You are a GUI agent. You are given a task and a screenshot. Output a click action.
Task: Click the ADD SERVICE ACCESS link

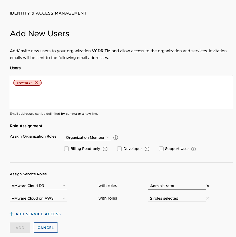tap(38, 214)
